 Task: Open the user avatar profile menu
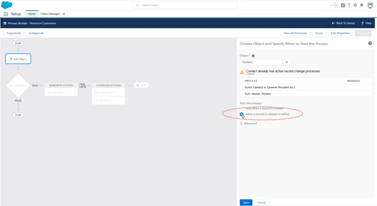pyautogui.click(x=370, y=5)
